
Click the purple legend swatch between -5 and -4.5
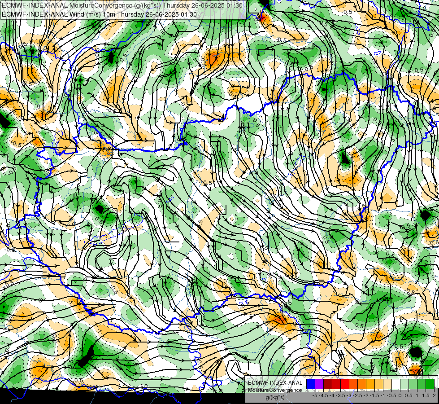[319, 384]
